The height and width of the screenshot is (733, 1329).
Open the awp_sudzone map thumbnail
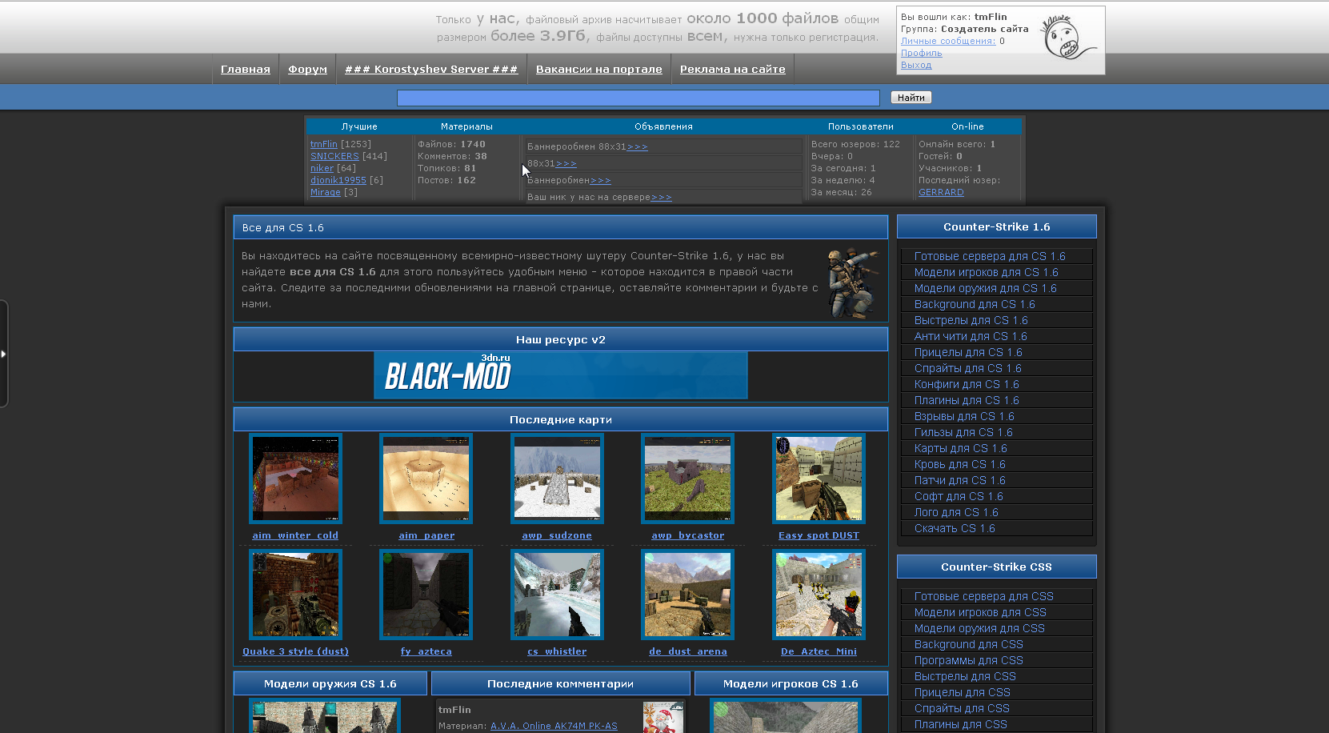point(557,478)
